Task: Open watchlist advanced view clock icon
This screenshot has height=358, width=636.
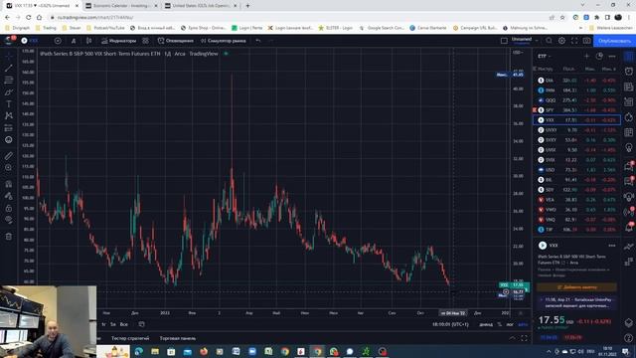Action: pos(599,56)
